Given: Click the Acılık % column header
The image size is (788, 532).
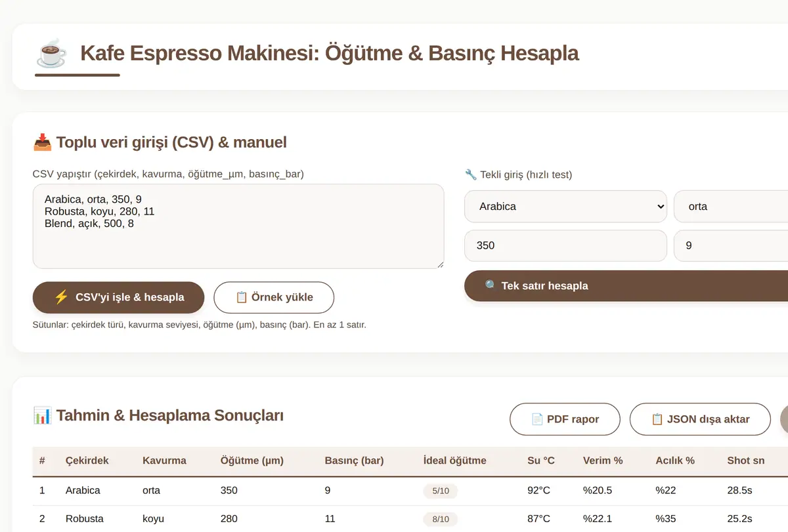Looking at the screenshot, I should 675,460.
